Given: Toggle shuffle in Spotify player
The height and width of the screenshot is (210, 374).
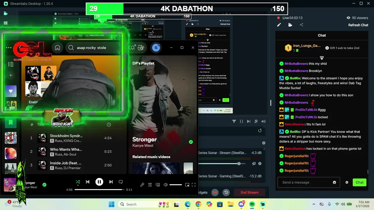Looking at the screenshot, I should pos(78,182).
